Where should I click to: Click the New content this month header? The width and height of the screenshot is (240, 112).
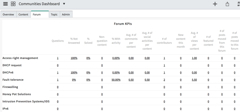point(181,41)
